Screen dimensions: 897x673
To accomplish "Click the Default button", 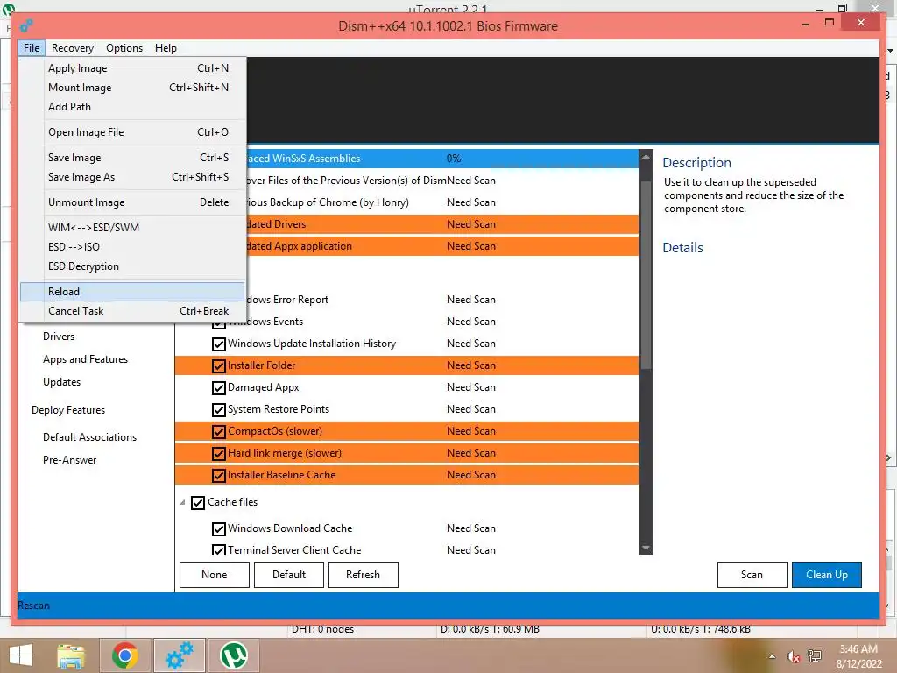I will click(x=289, y=575).
